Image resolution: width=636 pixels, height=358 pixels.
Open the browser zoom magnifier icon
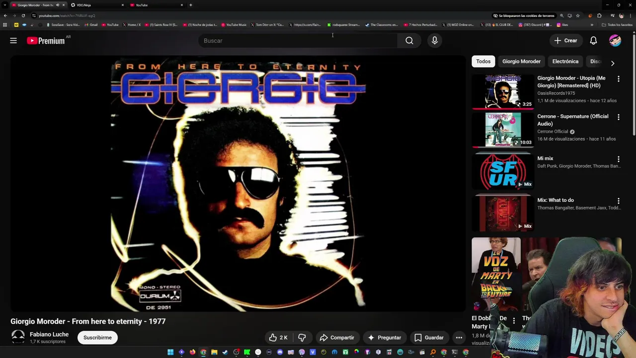coord(561,15)
